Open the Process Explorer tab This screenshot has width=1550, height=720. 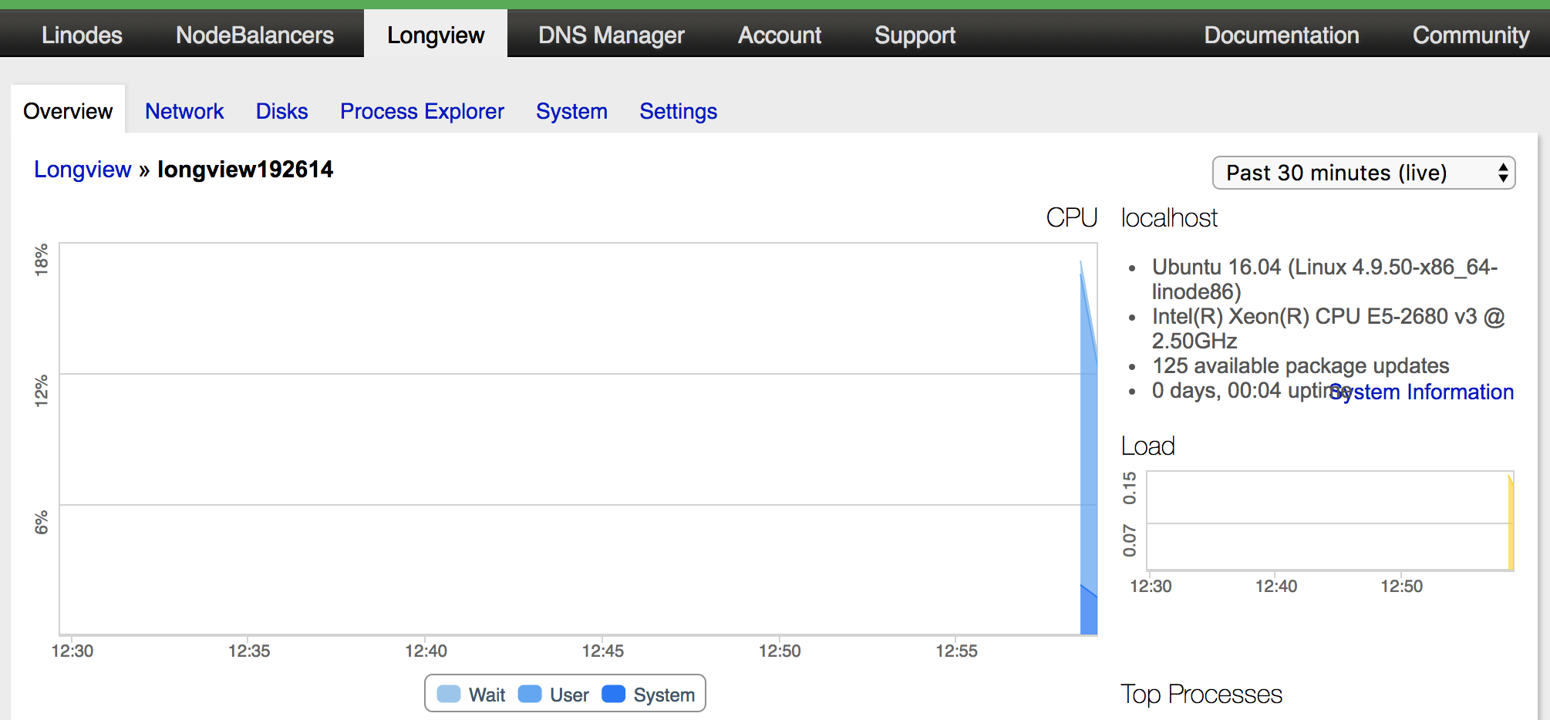tap(422, 111)
